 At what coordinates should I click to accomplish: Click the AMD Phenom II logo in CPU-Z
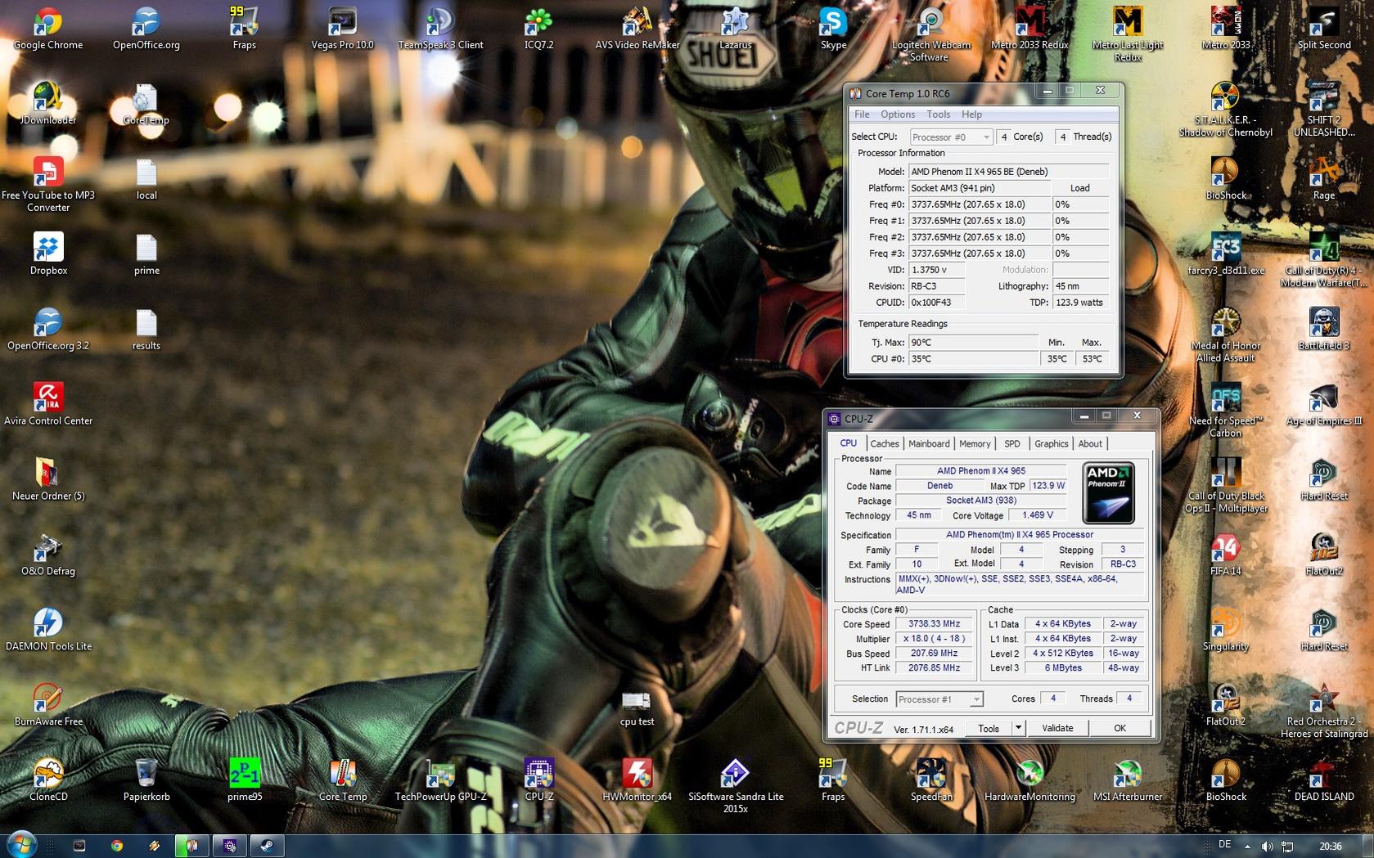[x=1108, y=493]
